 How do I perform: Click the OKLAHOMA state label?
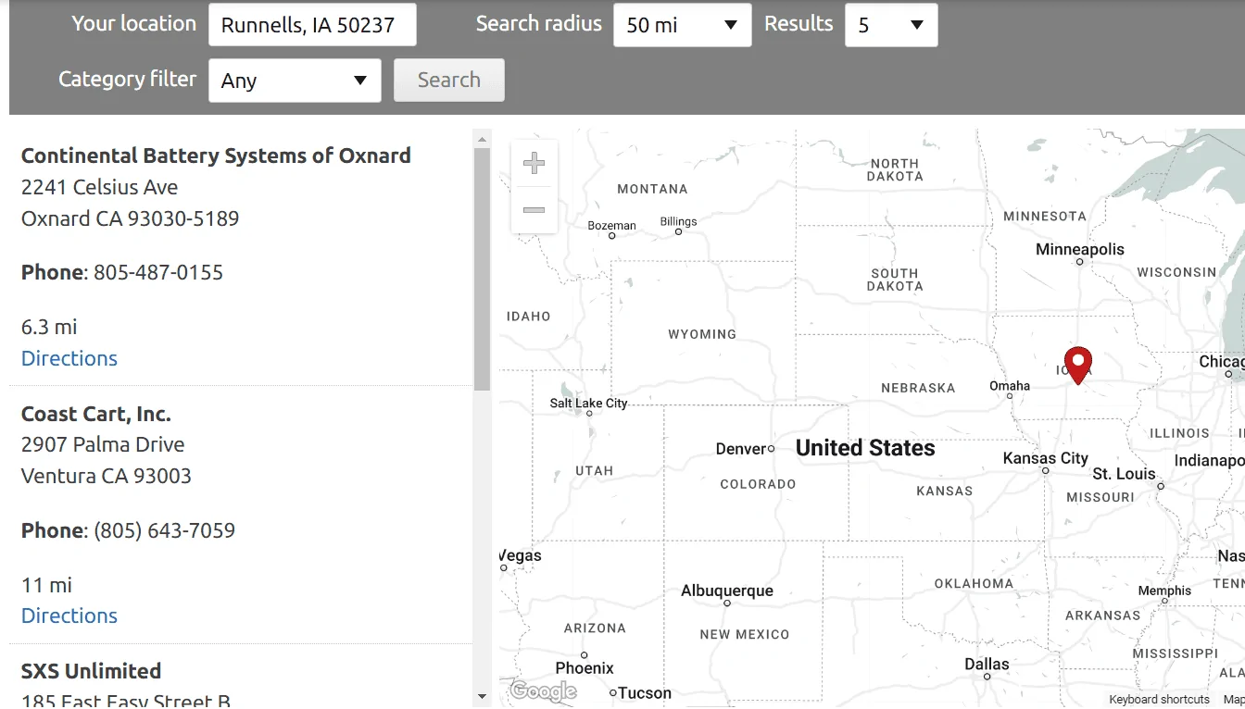tap(974, 584)
